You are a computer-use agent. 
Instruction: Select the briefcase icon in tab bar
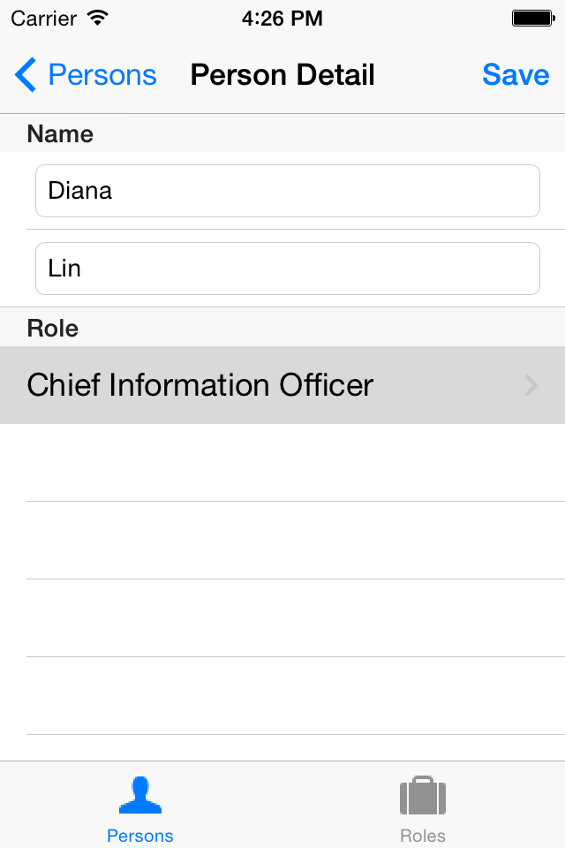(423, 795)
